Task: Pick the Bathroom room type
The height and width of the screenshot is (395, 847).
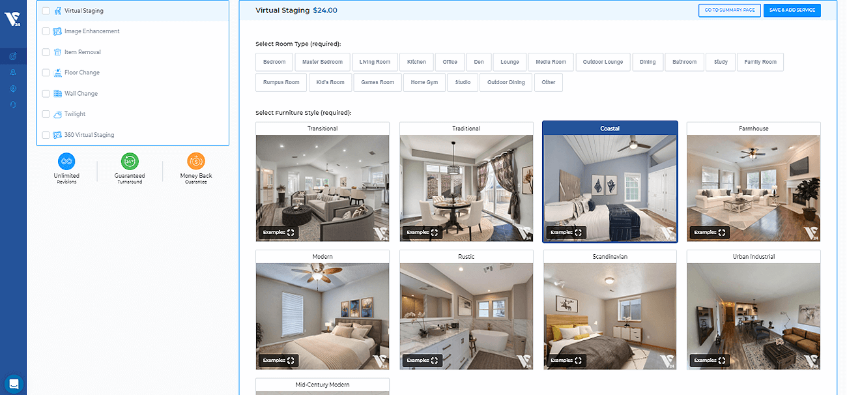Action: 684,62
